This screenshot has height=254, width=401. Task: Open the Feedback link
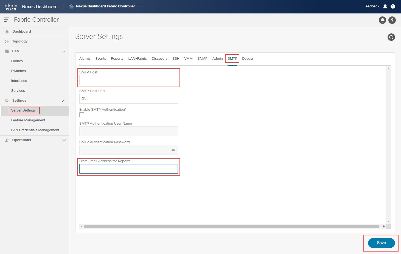click(371, 6)
